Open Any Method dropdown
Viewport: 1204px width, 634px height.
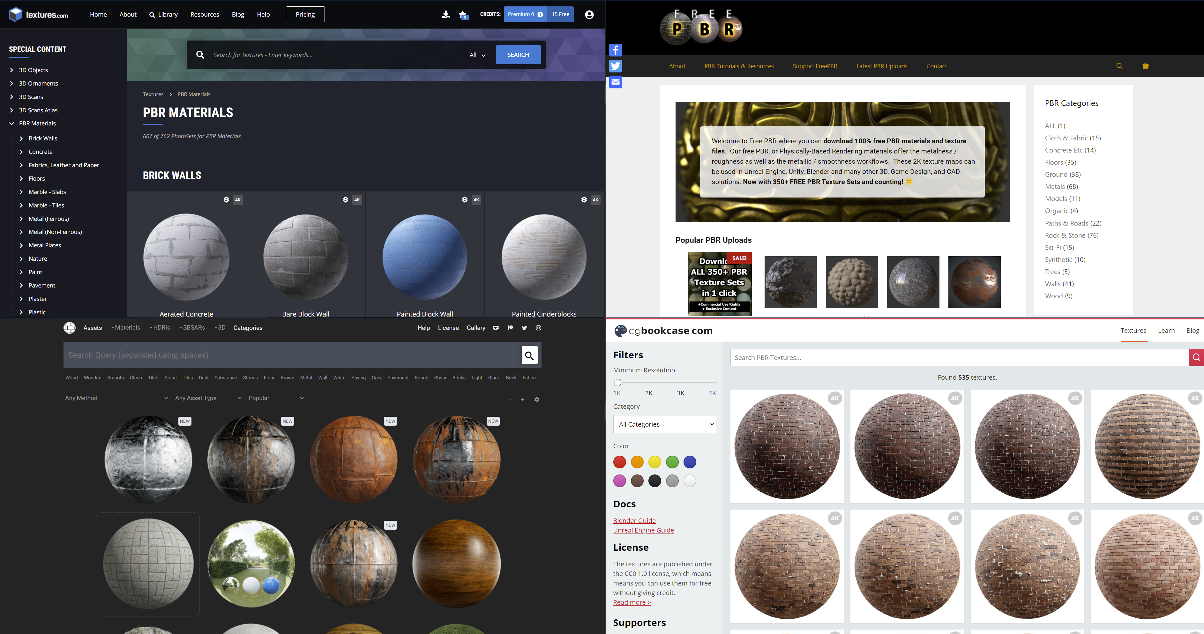(x=116, y=398)
